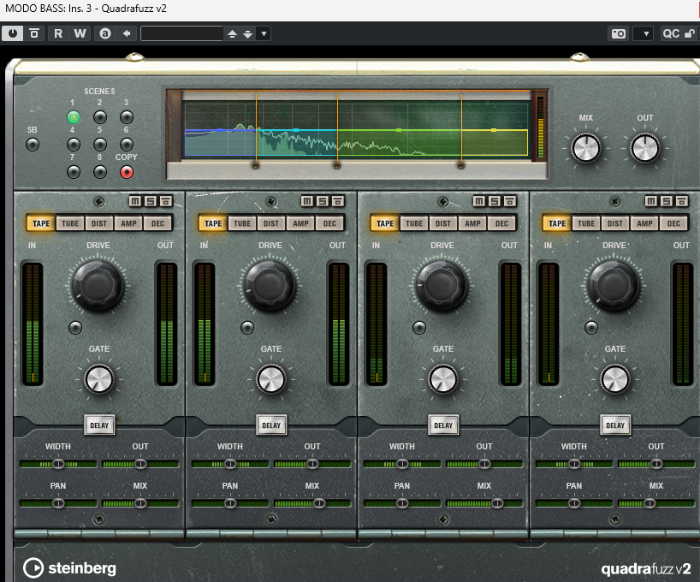700x582 pixels.
Task: Click the PAN slider in band 2
Action: [x=230, y=503]
